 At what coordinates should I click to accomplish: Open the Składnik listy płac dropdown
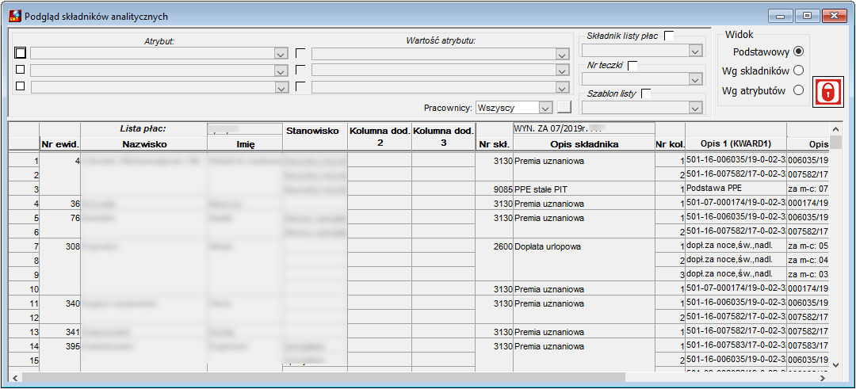pos(694,51)
